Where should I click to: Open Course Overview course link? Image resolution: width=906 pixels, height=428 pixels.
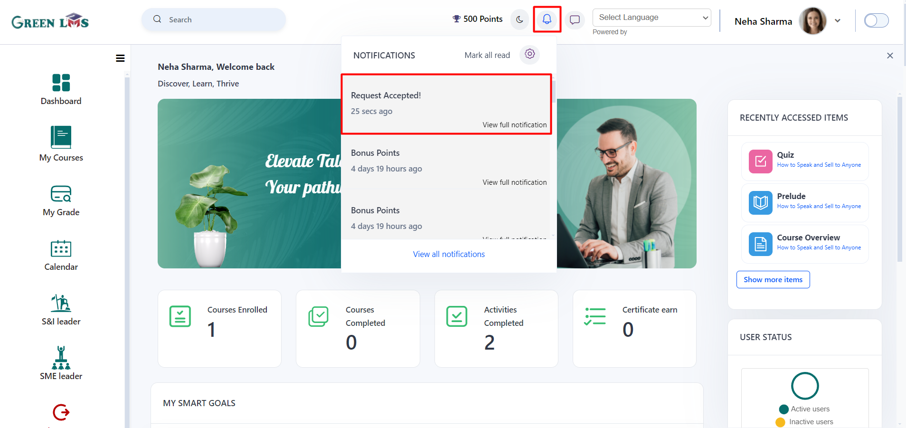[819, 247]
